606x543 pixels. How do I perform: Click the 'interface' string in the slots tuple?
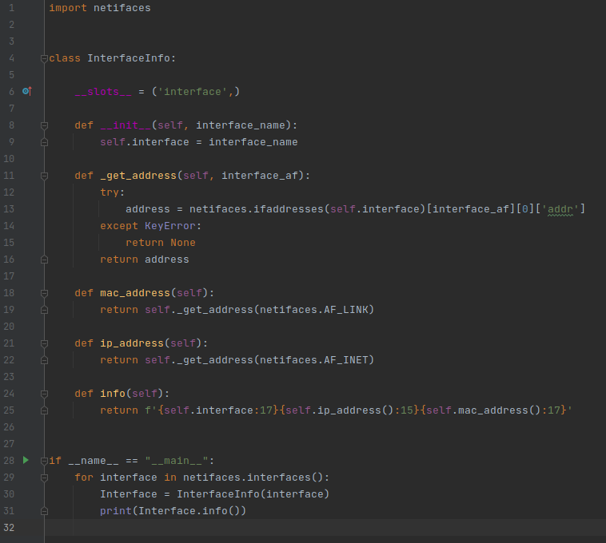pos(193,92)
